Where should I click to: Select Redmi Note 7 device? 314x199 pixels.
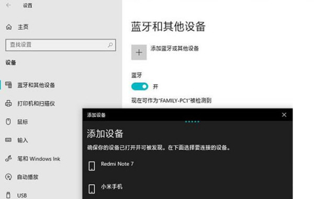tap(187, 166)
